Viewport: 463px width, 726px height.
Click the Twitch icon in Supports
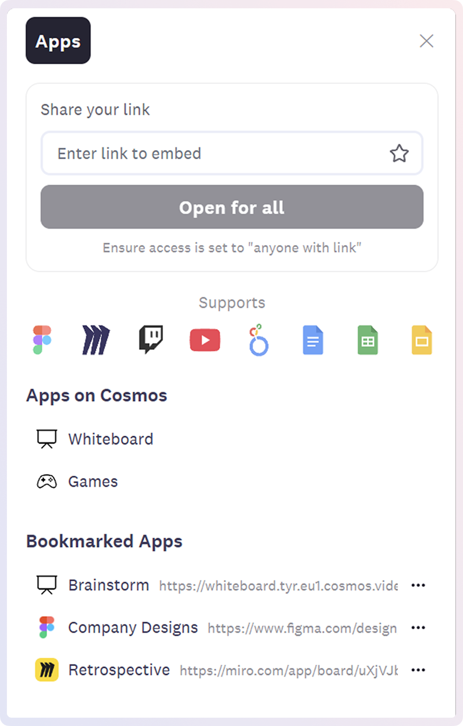click(x=151, y=340)
